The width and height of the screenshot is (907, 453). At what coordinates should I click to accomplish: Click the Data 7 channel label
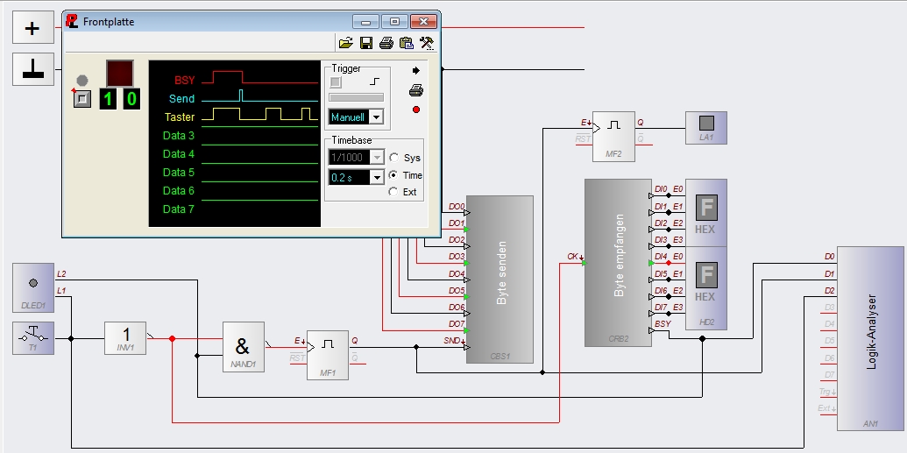(x=179, y=209)
